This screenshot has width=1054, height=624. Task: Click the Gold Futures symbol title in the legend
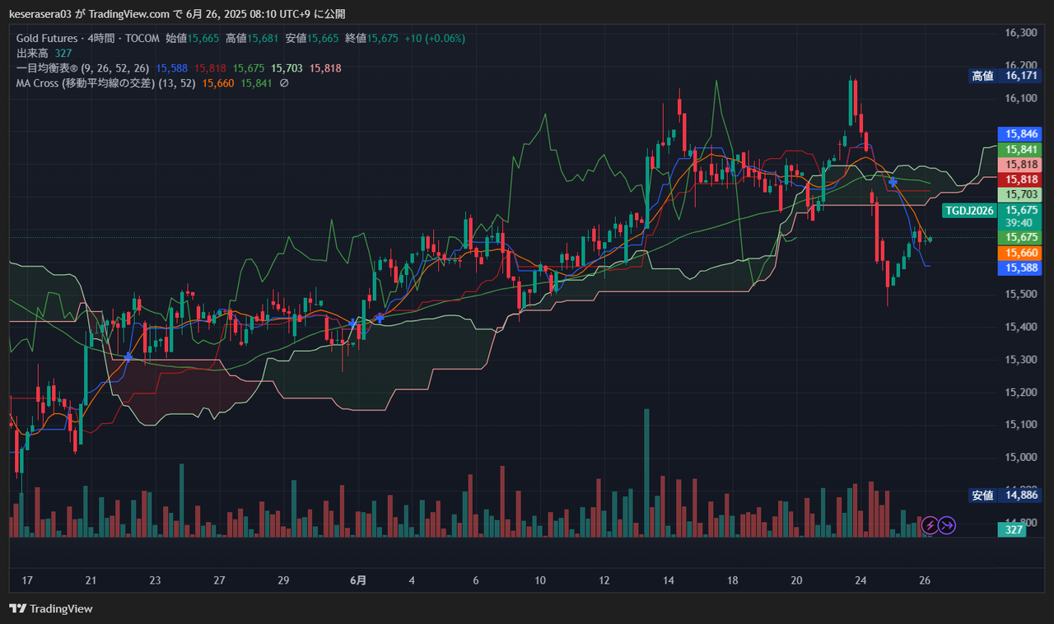[x=47, y=39]
